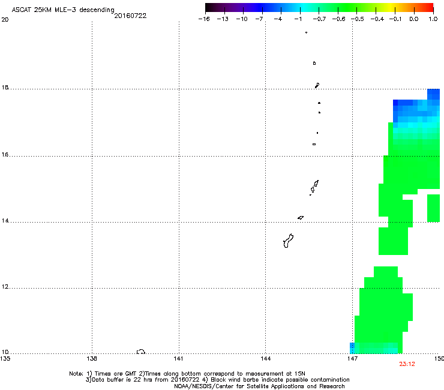Click the '-10' color bar label

(242, 19)
